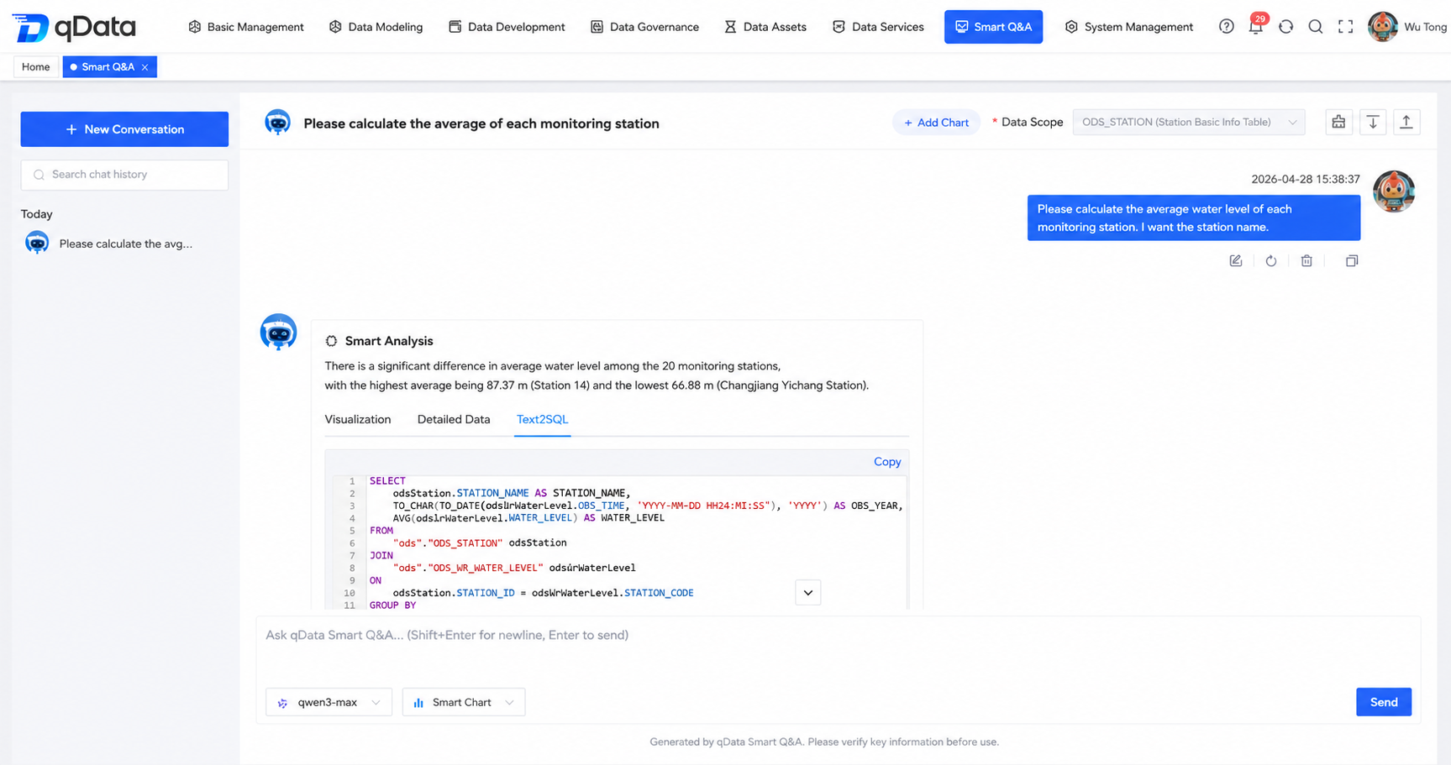Toggle fullscreen mode icon
Image resolution: width=1451 pixels, height=765 pixels.
(1346, 27)
